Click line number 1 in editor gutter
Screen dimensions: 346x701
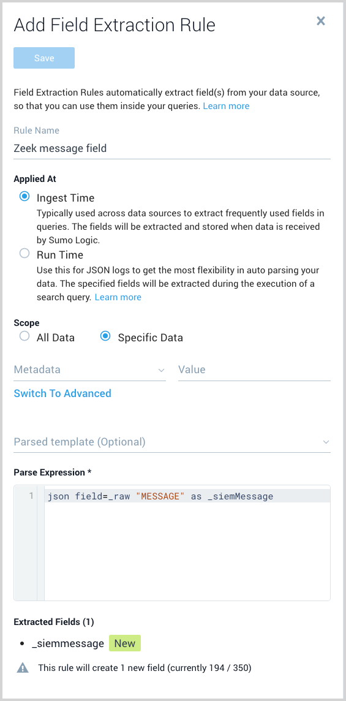click(x=31, y=496)
